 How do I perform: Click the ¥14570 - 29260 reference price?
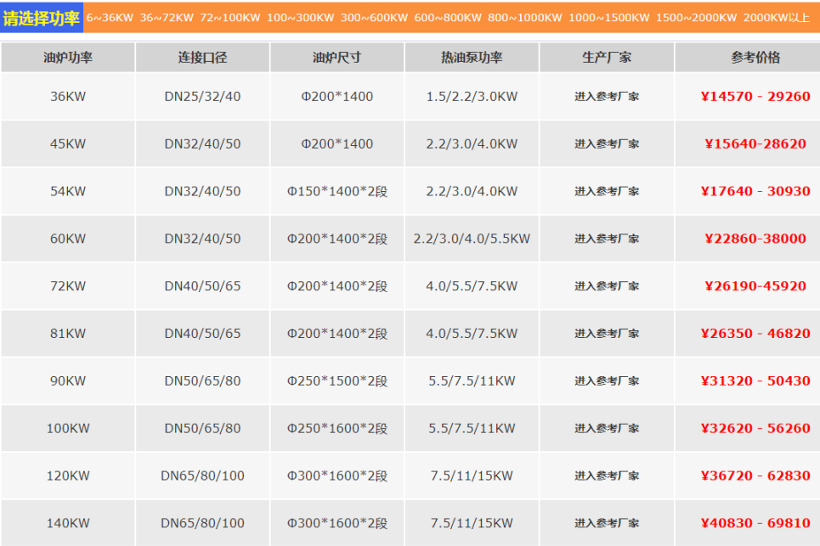click(x=755, y=97)
